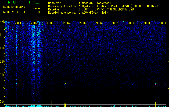Click the 1.0 kHz axis label
The height and width of the screenshot is (107, 169).
pyautogui.click(x=2, y=48)
